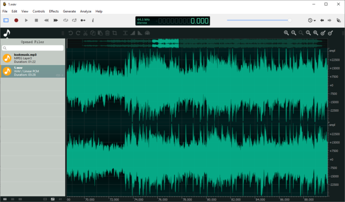Image resolution: width=345 pixels, height=202 pixels.
Task: Click the 84.000 mark on the time ruler
Action: coord(260,200)
